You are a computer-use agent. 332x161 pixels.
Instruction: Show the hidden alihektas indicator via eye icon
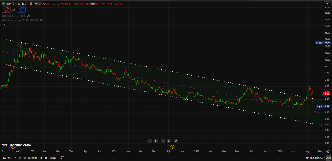click(28, 16)
